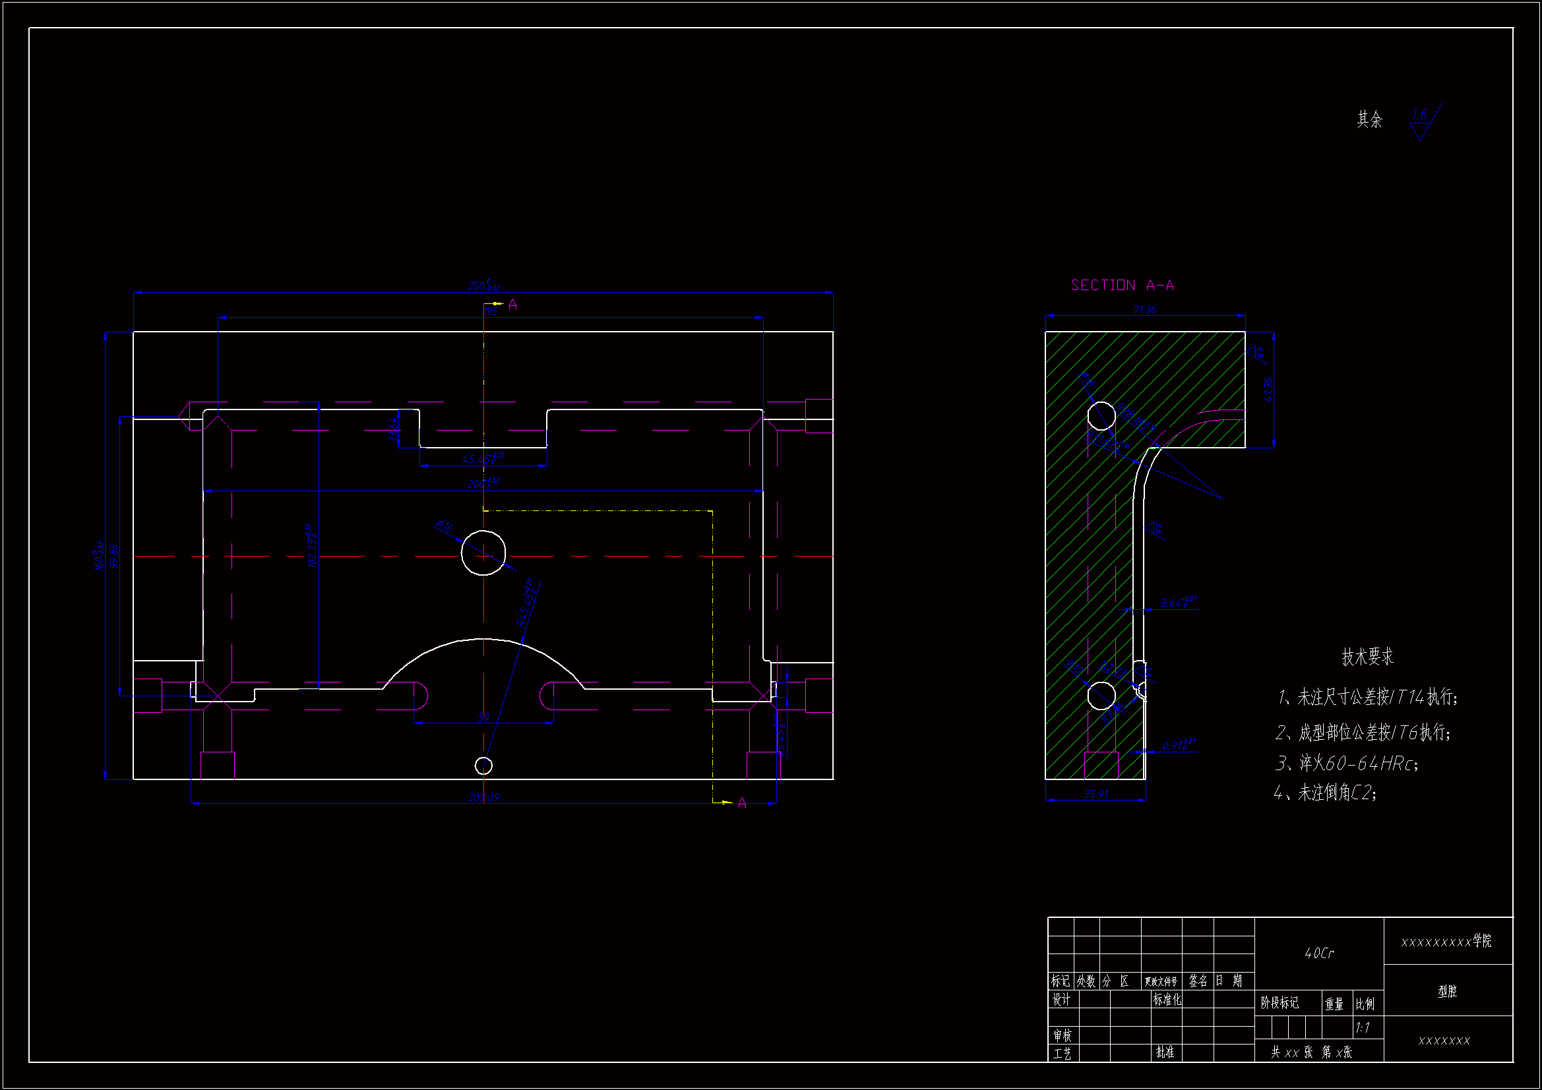This screenshot has height=1090, width=1542.
Task: Click the 40Cr material cell
Action: tap(1319, 953)
